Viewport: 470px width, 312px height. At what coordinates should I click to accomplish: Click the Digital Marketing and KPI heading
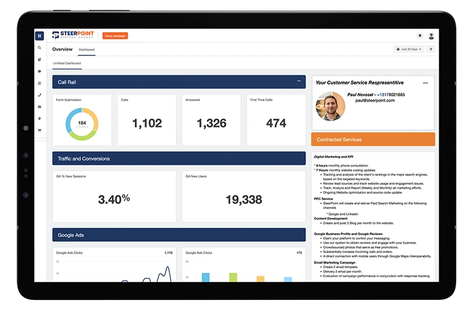pos(333,157)
